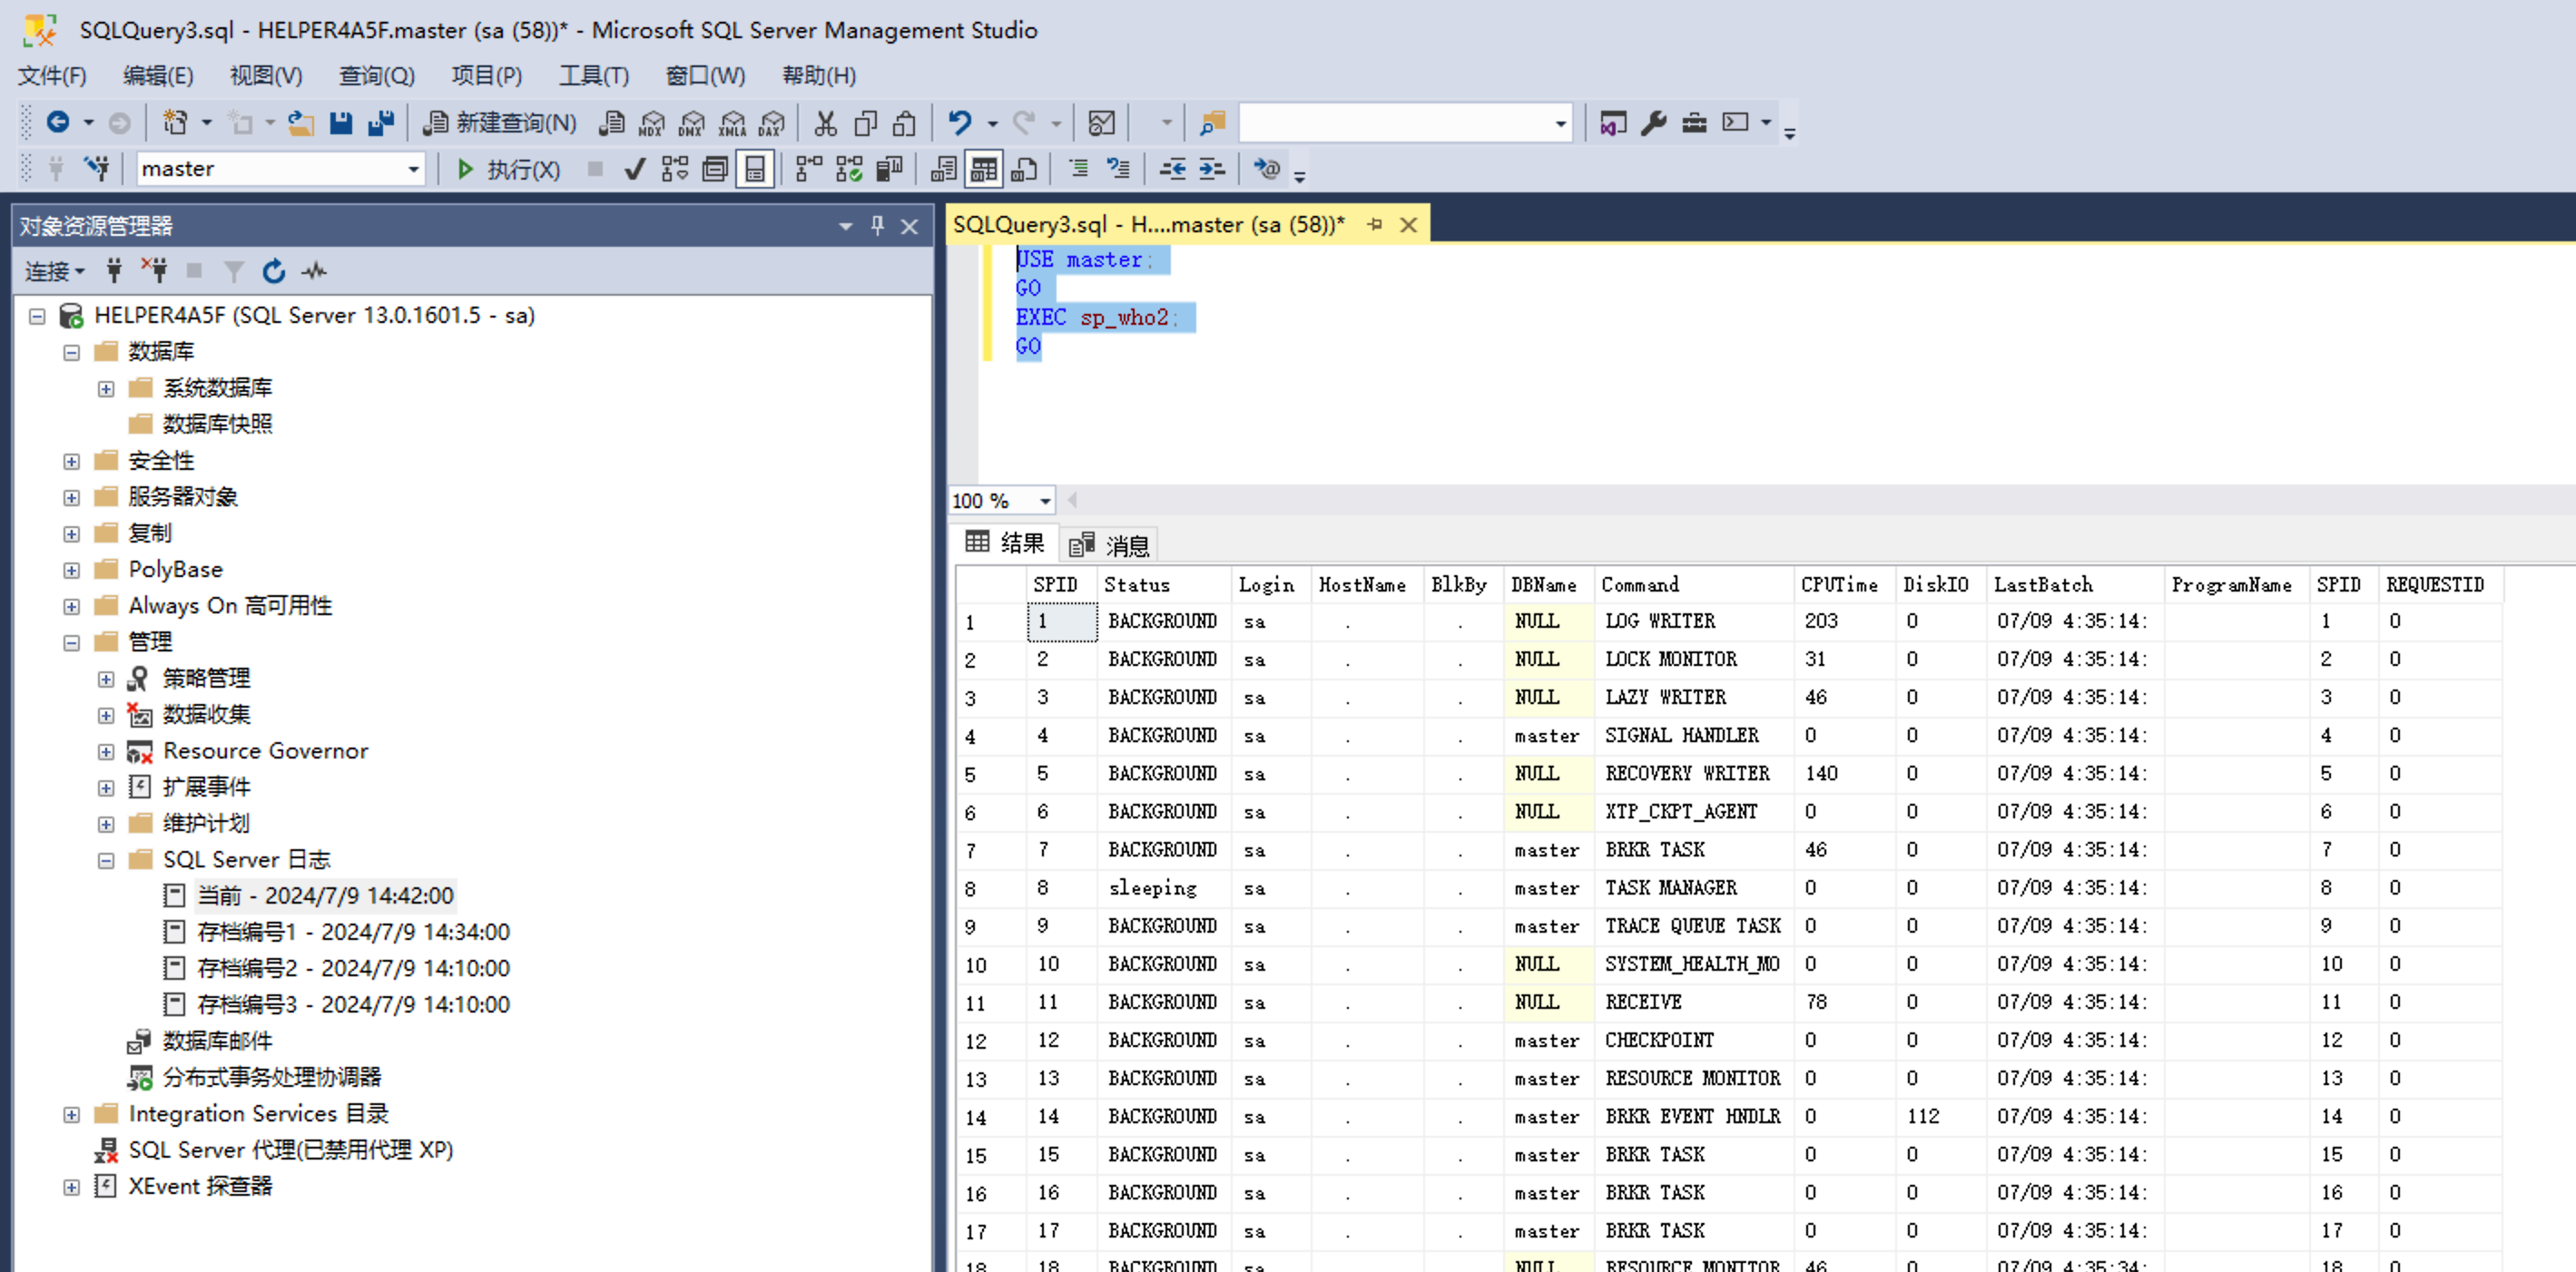Toggle Results to Grid mode
Screen dimensions: 2576x1272
[983, 169]
